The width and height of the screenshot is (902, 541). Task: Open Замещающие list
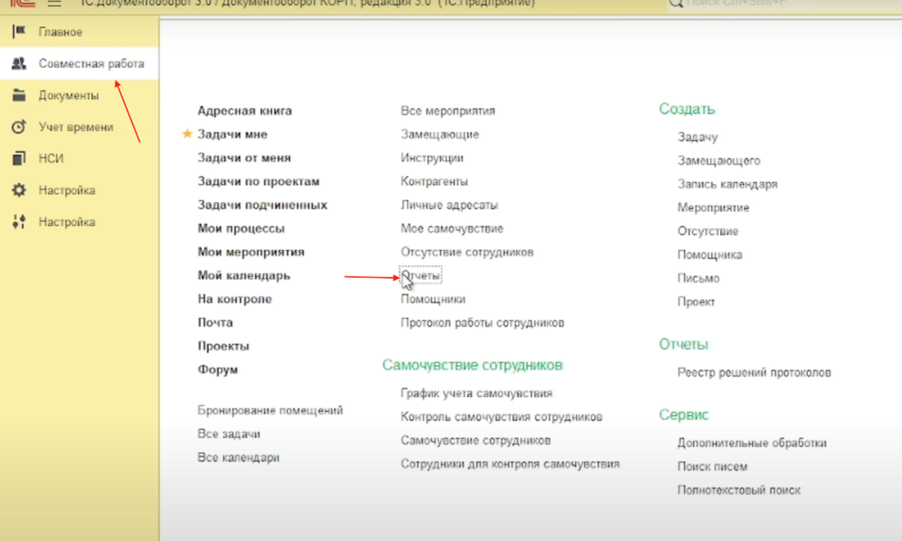tap(440, 134)
